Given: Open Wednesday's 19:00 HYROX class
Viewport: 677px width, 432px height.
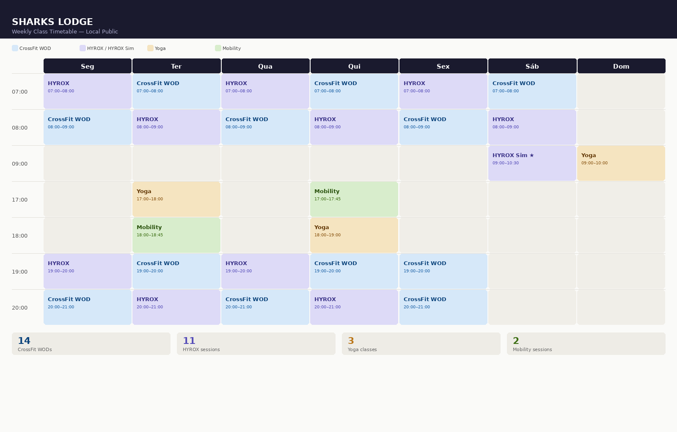Looking at the screenshot, I should 265,271.
